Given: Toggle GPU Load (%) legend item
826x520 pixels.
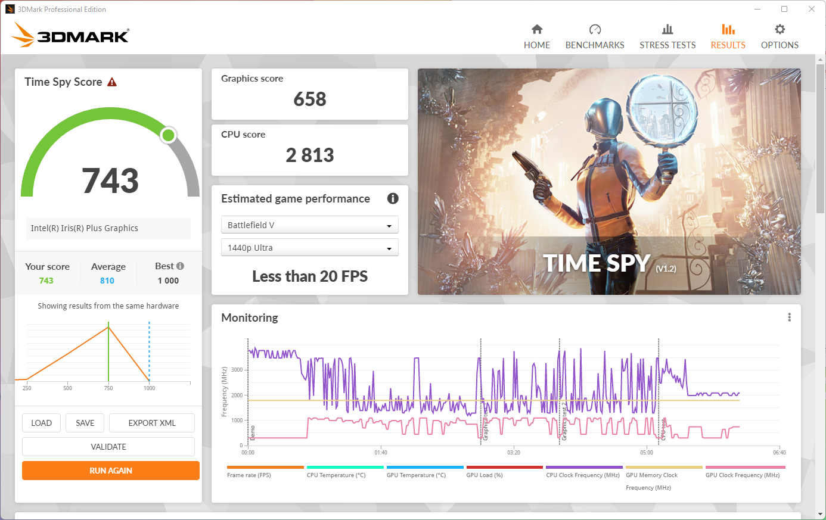Looking at the screenshot, I should 504,471.
